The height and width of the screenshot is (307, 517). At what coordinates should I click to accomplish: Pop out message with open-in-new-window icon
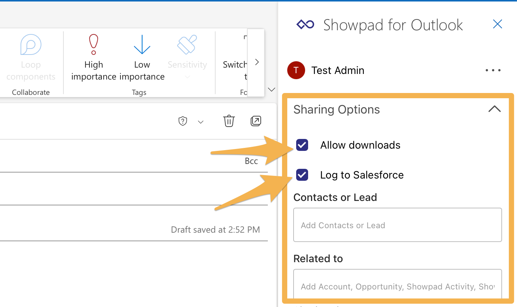tap(256, 121)
